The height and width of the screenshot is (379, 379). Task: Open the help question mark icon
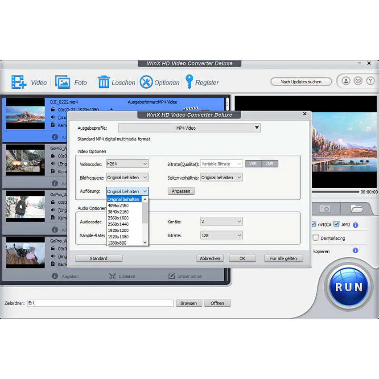(x=370, y=81)
